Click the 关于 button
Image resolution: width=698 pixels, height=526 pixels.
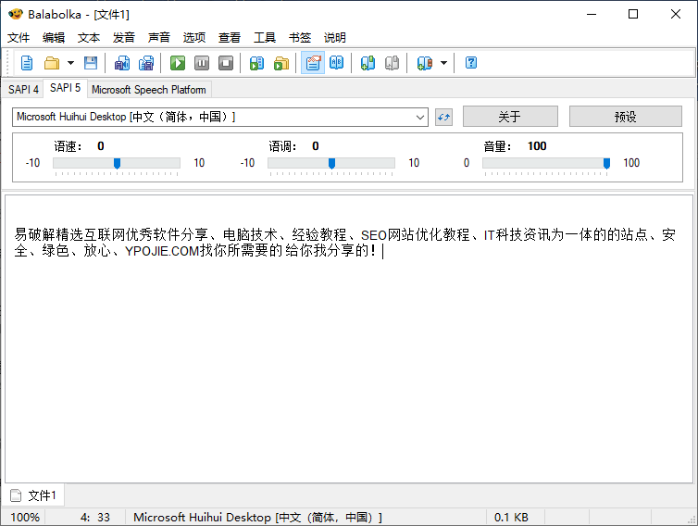click(509, 117)
